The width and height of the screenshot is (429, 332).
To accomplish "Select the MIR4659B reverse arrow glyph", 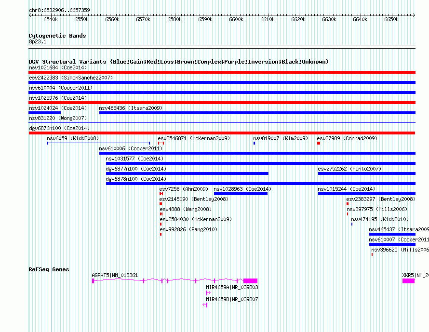I will (205, 305).
